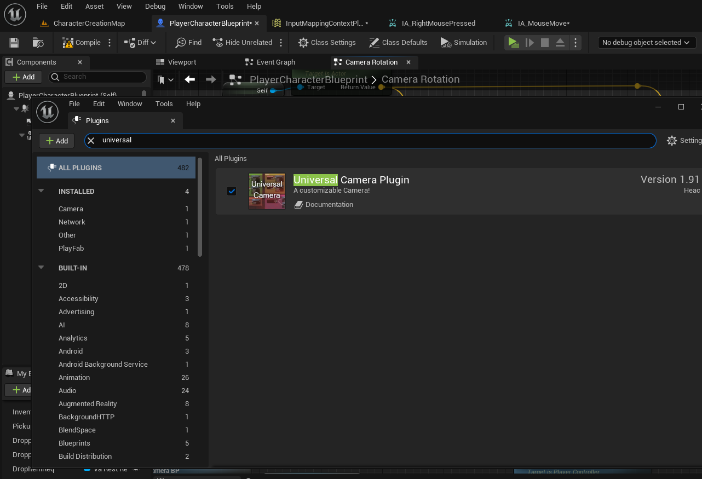The width and height of the screenshot is (702, 479).
Task: Open the main editor File menu
Action: [42, 6]
